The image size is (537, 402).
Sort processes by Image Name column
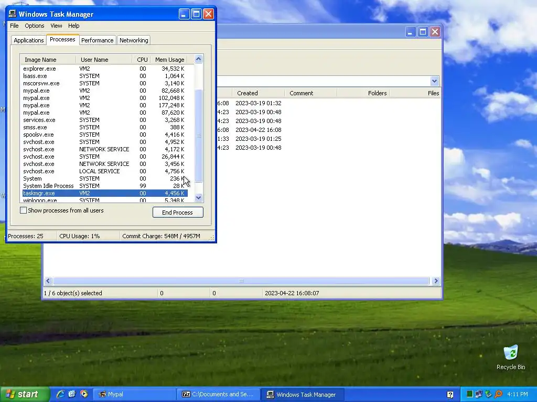(x=48, y=60)
